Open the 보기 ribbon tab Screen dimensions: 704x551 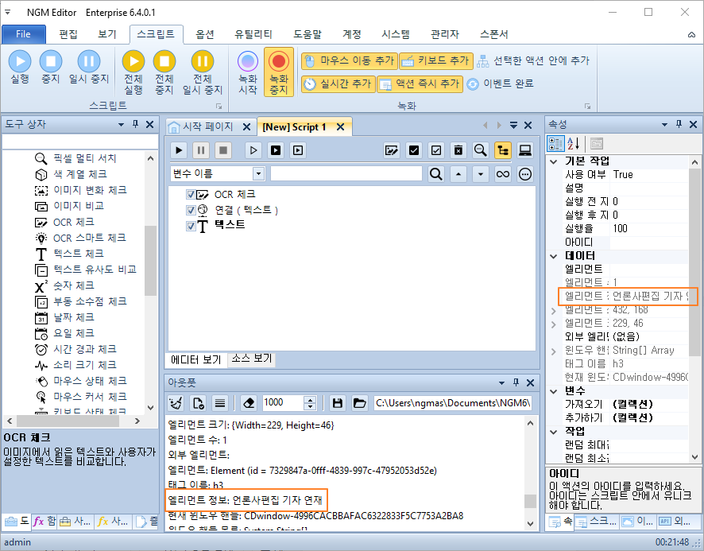[x=106, y=34]
